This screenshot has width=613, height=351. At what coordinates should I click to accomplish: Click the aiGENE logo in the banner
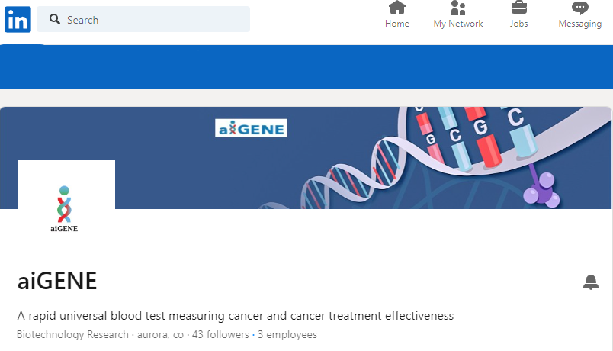pyautogui.click(x=251, y=128)
